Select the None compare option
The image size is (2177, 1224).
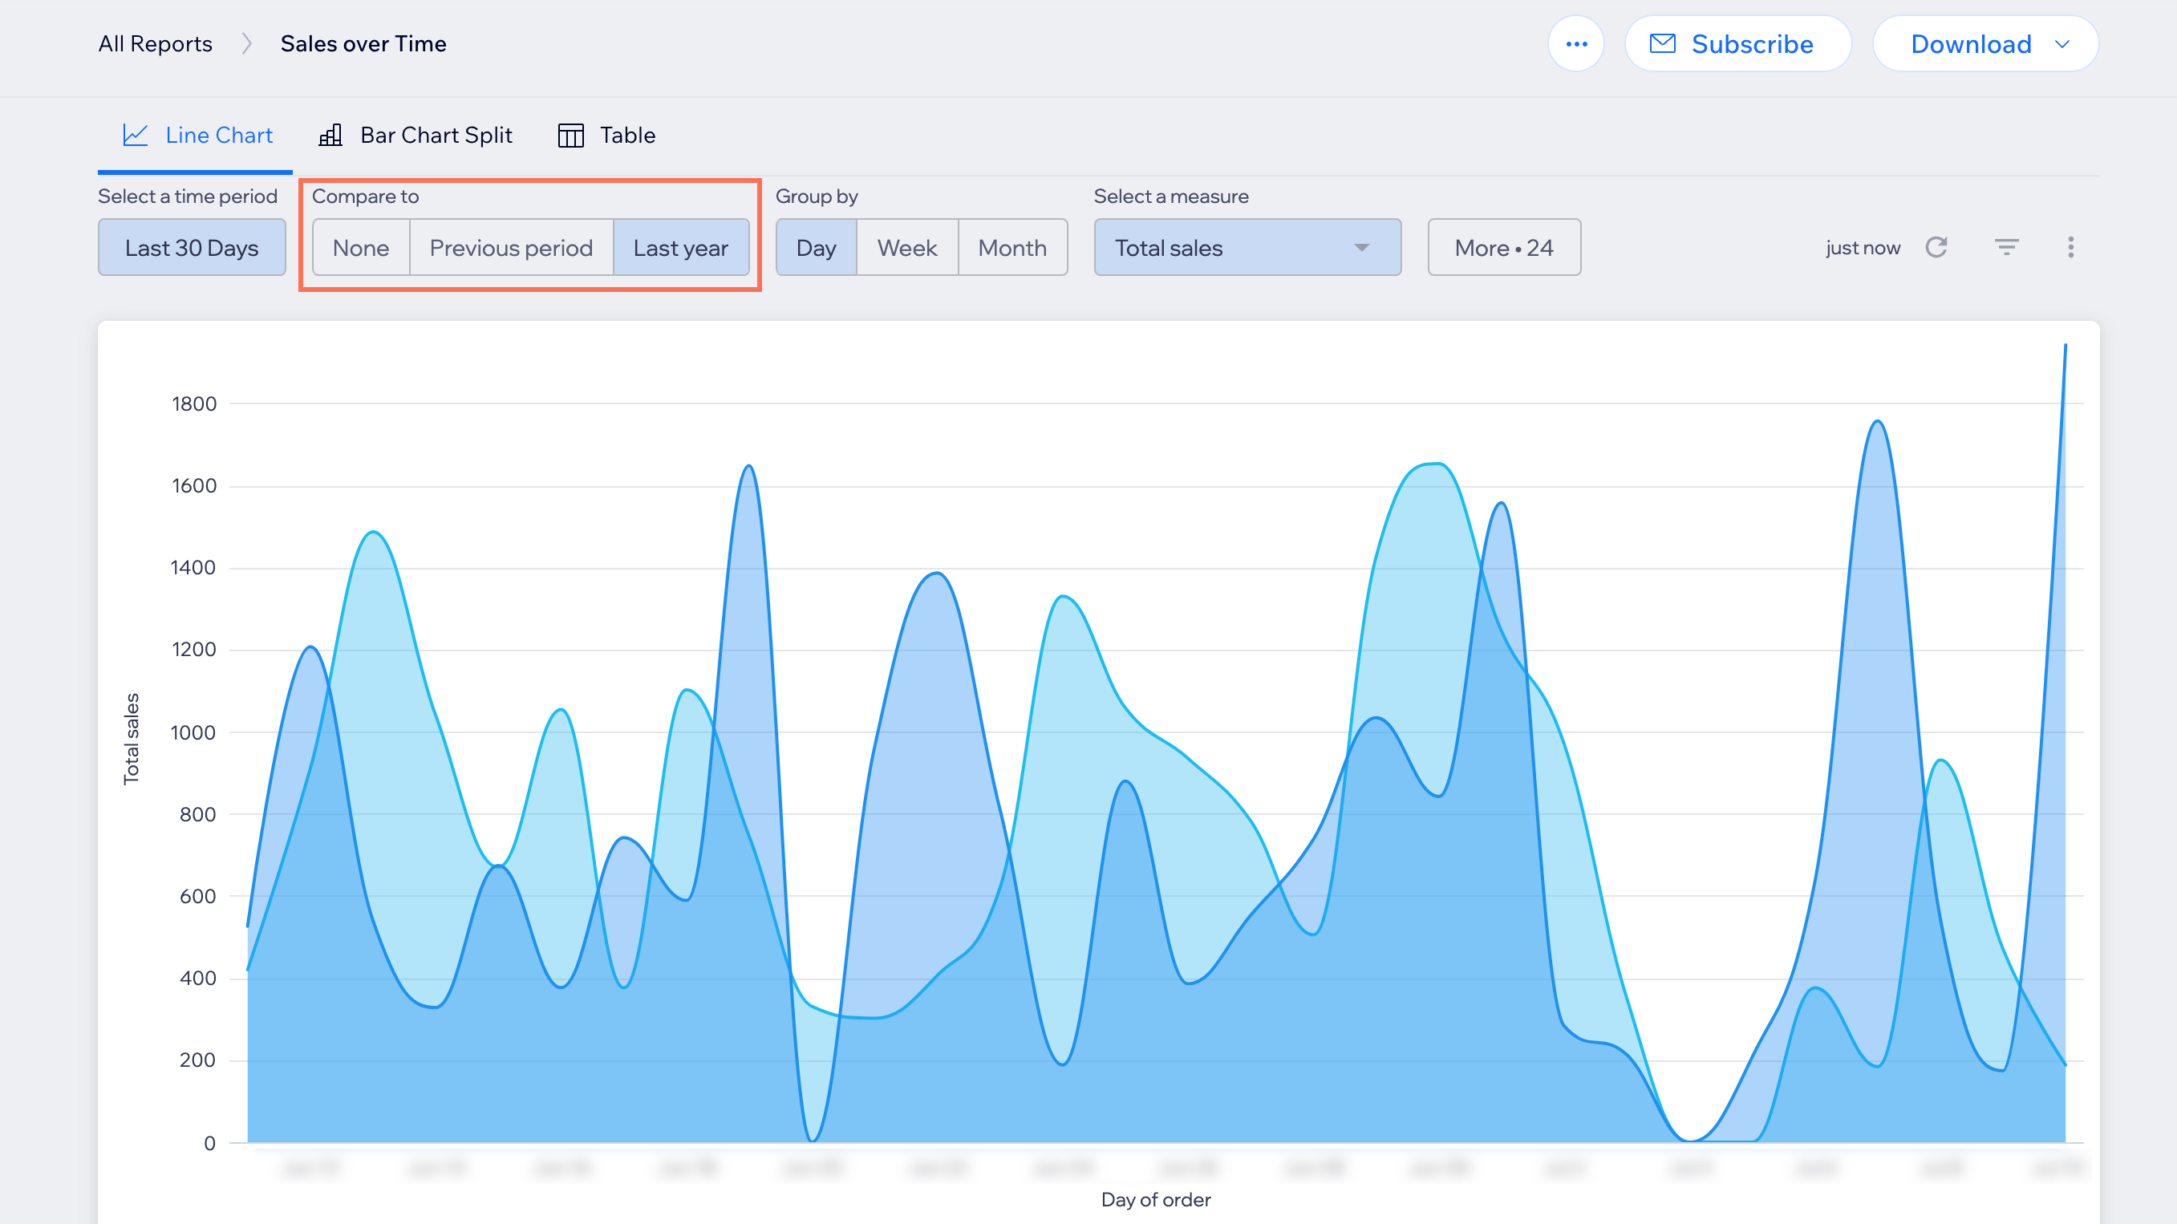359,248
